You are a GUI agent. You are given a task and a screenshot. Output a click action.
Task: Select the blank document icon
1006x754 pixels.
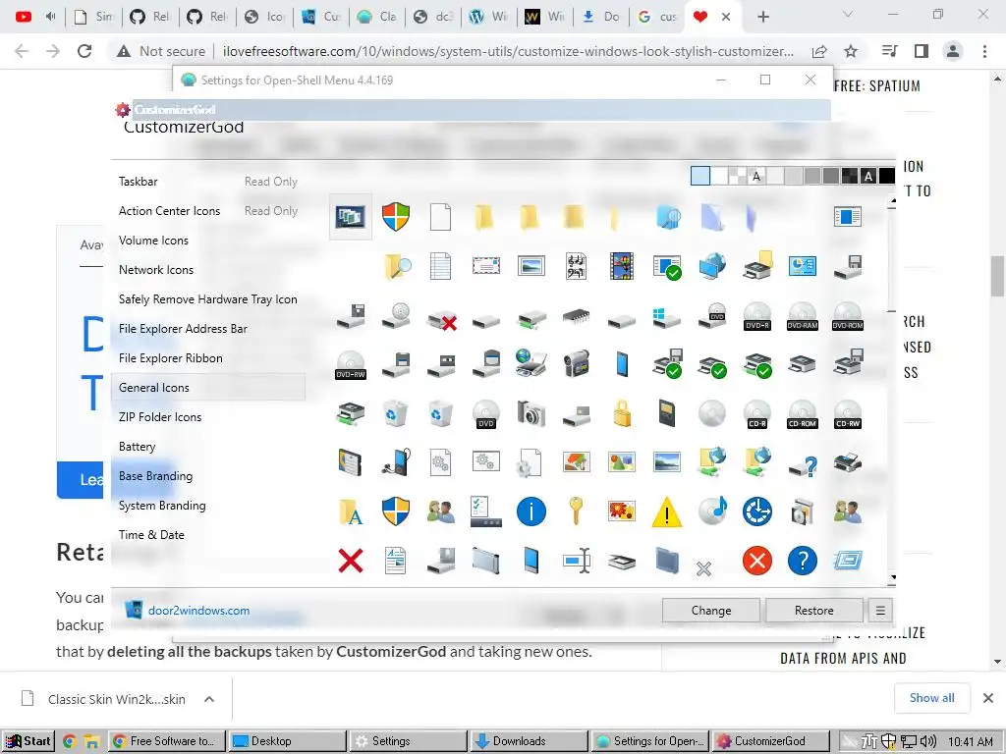click(x=440, y=217)
